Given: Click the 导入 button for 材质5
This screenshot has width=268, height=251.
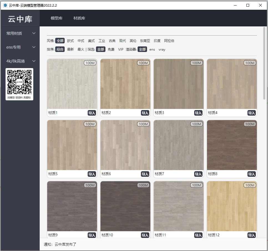Looking at the screenshot, I should pyautogui.click(x=92, y=174).
